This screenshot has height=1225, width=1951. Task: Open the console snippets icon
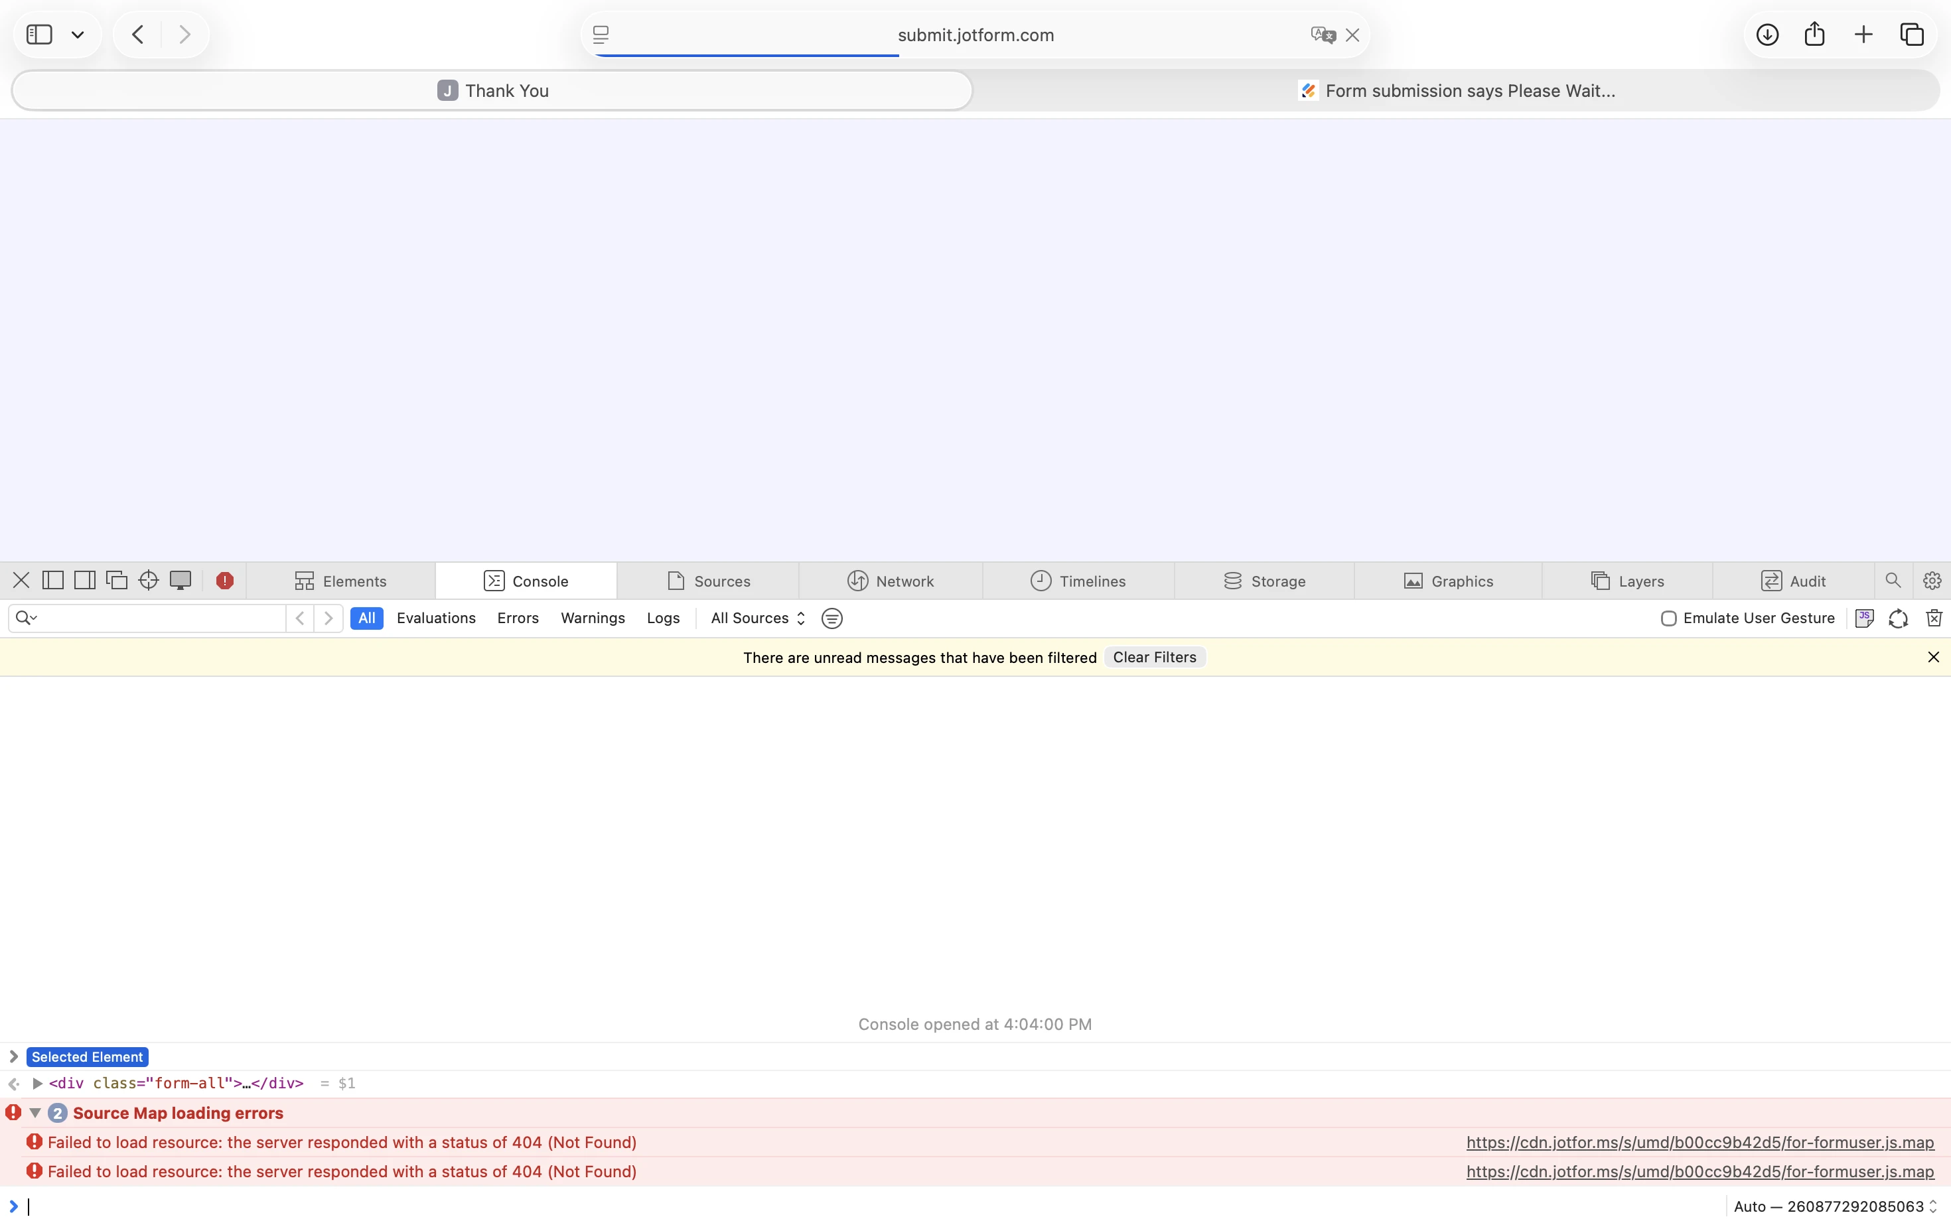coord(1864,618)
